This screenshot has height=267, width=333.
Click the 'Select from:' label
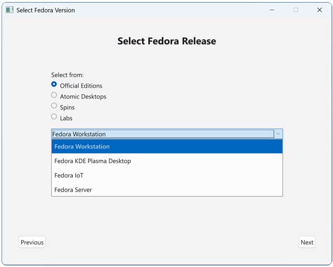coord(68,75)
